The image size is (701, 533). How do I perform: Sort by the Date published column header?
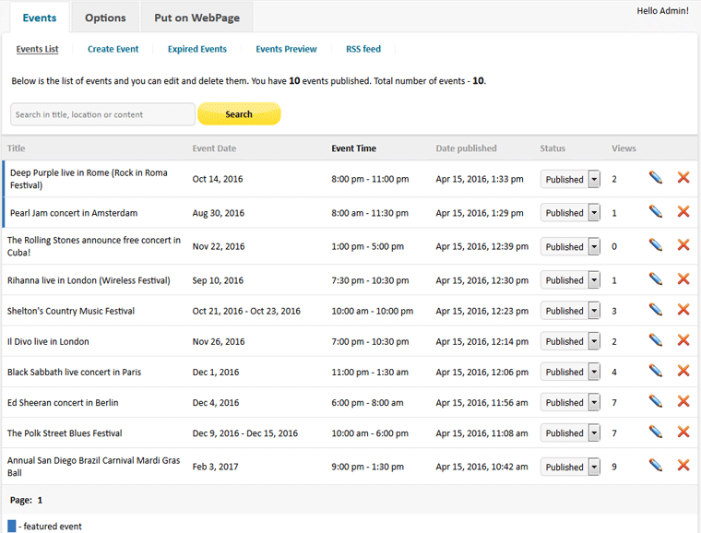467,148
